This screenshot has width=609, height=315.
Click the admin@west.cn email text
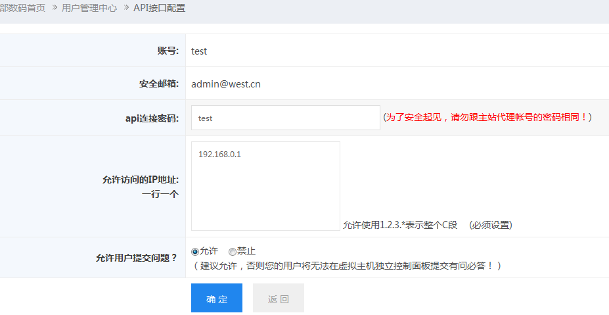click(225, 84)
